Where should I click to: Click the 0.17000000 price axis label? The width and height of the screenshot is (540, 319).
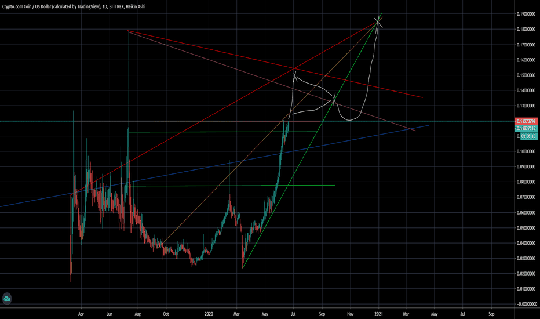point(526,45)
